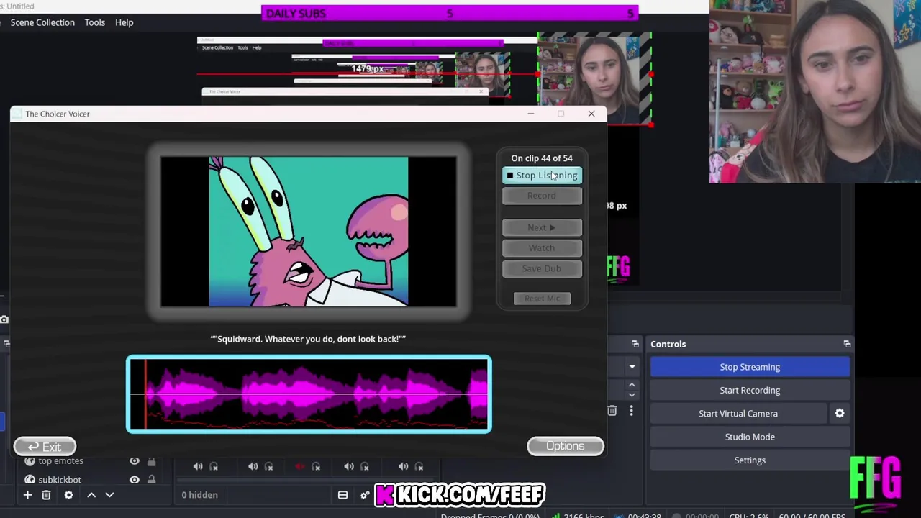
Task: Move the source up with the up arrow
Action: point(91,495)
